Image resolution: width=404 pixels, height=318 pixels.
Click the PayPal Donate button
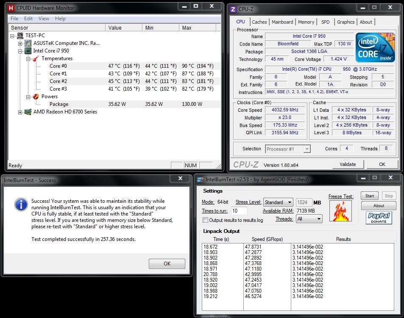click(379, 218)
